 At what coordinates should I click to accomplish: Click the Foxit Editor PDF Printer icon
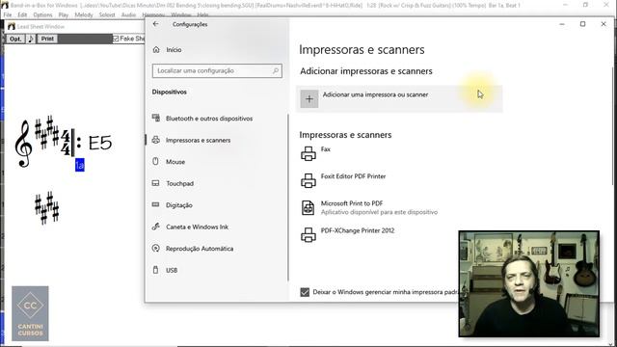coord(308,181)
